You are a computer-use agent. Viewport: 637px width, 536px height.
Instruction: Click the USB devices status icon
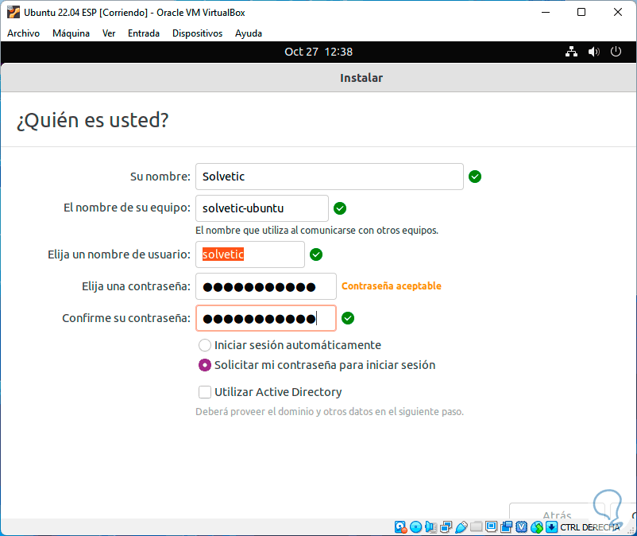(461, 527)
